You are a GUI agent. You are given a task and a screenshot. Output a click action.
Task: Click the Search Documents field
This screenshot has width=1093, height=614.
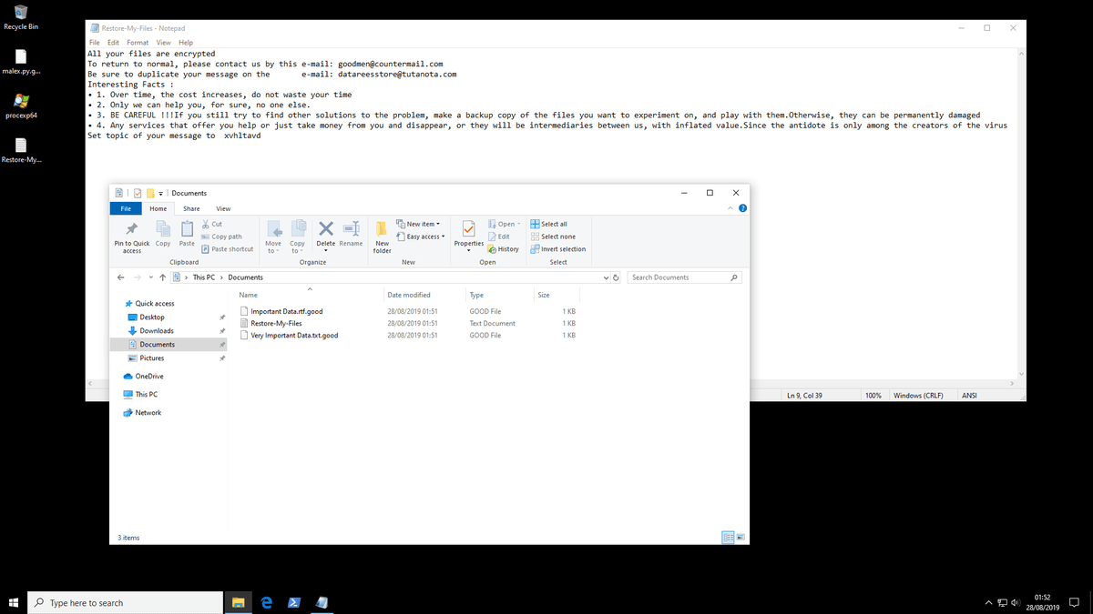tap(685, 277)
